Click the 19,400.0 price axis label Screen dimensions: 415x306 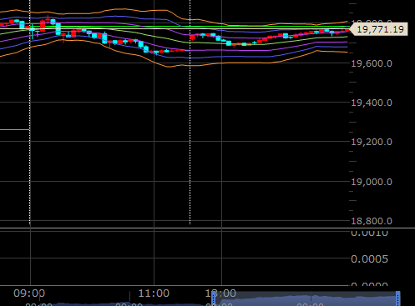coord(372,103)
